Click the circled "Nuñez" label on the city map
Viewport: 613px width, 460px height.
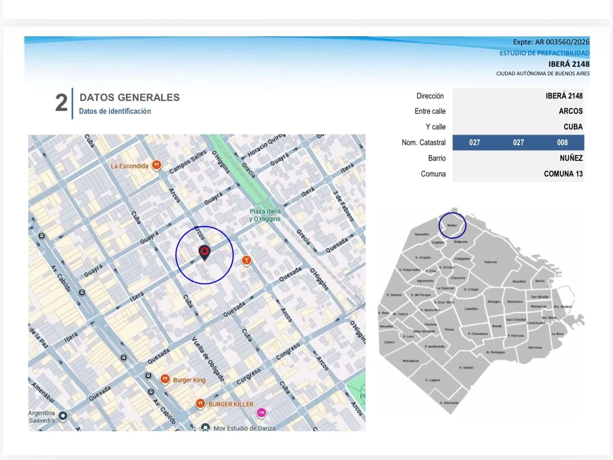(x=452, y=225)
